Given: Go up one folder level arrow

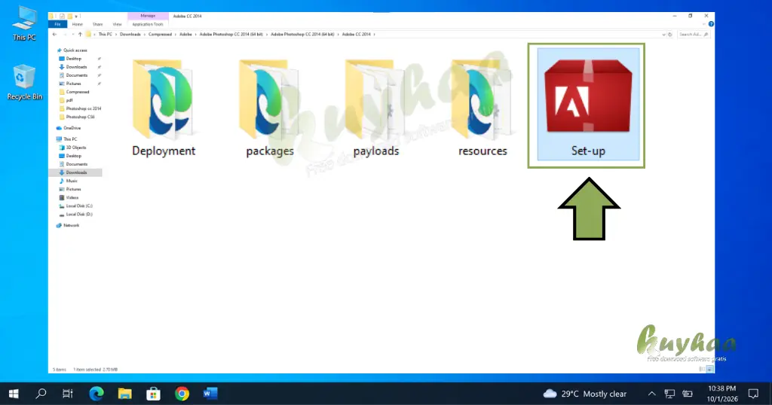Looking at the screenshot, I should (80, 35).
